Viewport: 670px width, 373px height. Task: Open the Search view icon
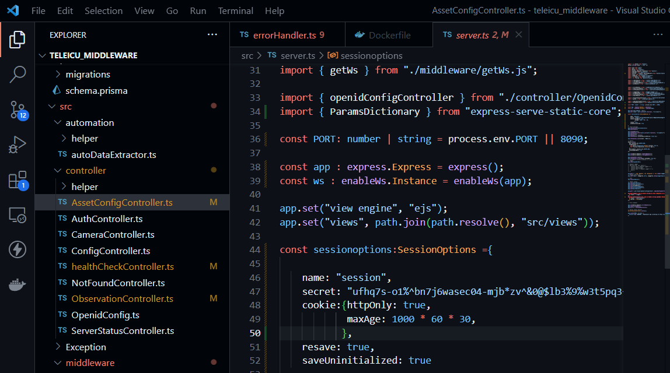(17, 75)
